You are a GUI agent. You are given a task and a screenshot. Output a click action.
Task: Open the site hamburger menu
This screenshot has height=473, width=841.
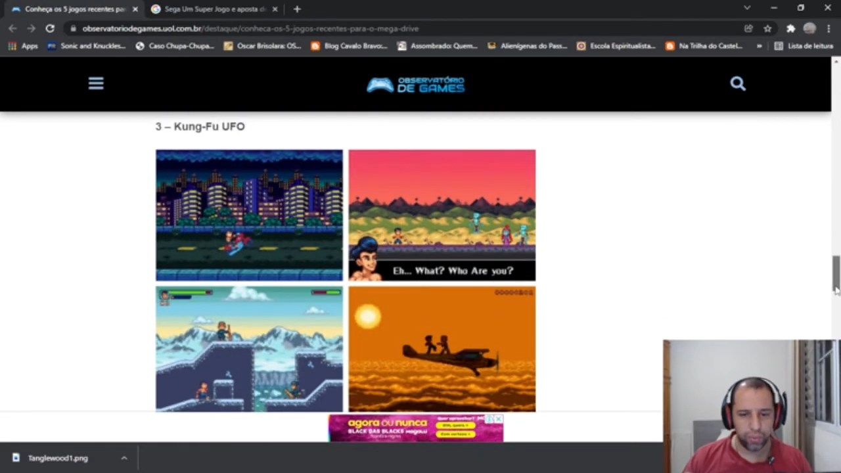96,83
